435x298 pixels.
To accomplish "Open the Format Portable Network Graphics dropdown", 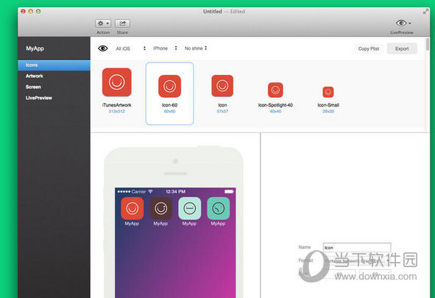I will click(357, 261).
